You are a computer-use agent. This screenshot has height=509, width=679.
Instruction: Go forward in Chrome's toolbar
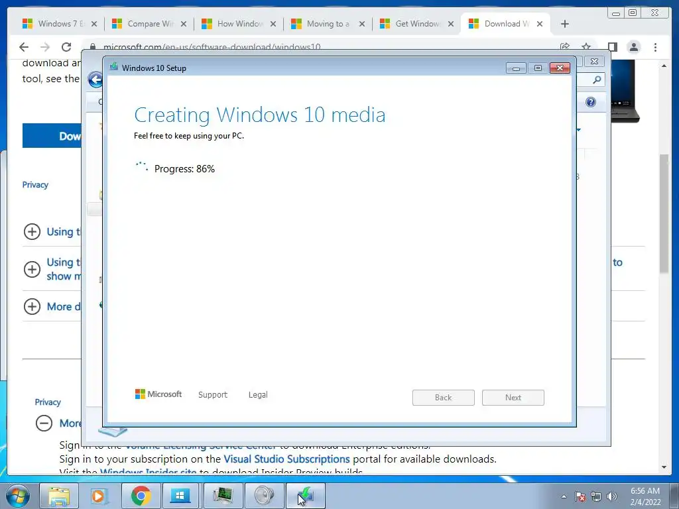point(45,47)
